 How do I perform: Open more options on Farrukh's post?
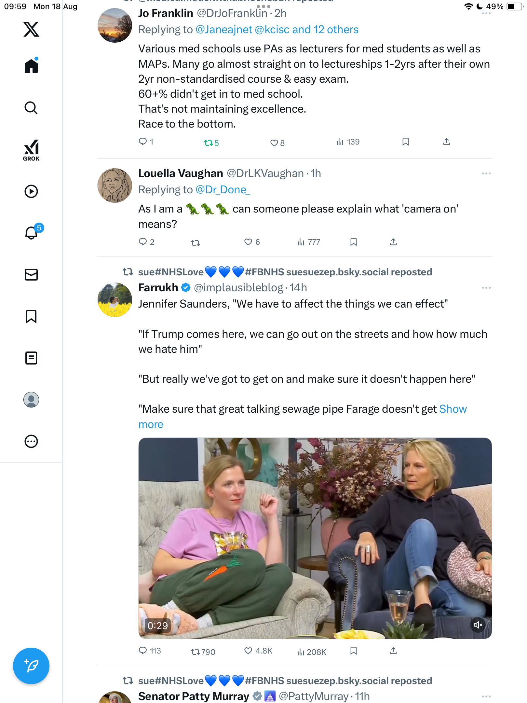(x=486, y=288)
